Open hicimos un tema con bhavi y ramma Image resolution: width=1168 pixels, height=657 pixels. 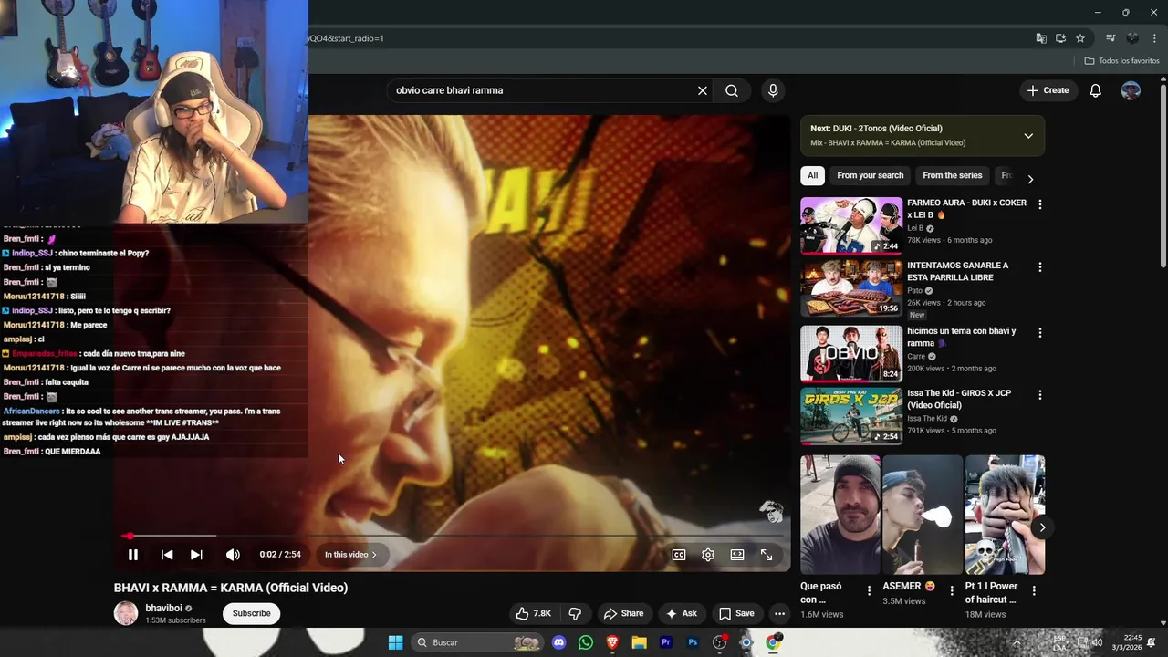[961, 337]
